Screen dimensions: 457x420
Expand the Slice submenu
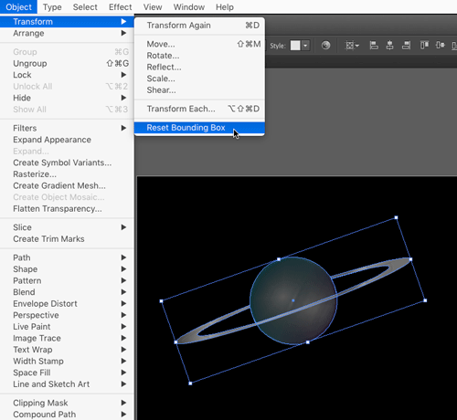pos(67,227)
